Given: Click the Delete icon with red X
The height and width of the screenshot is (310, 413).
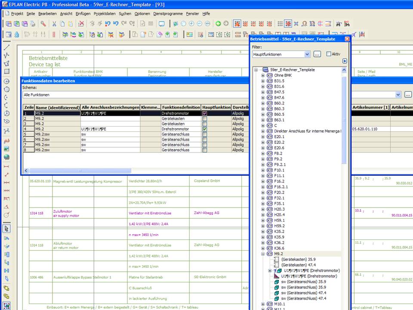Looking at the screenshot, I should pyautogui.click(x=81, y=24).
